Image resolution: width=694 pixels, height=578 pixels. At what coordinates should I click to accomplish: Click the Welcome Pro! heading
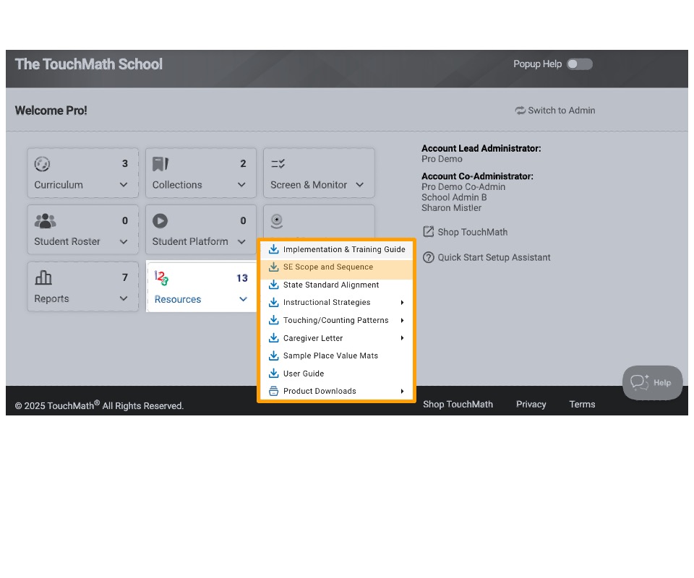[x=51, y=111]
